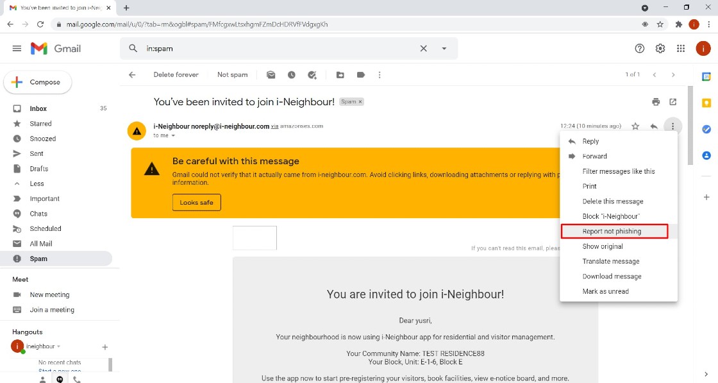
Task: Close message More menu via three dots
Action: point(672,126)
